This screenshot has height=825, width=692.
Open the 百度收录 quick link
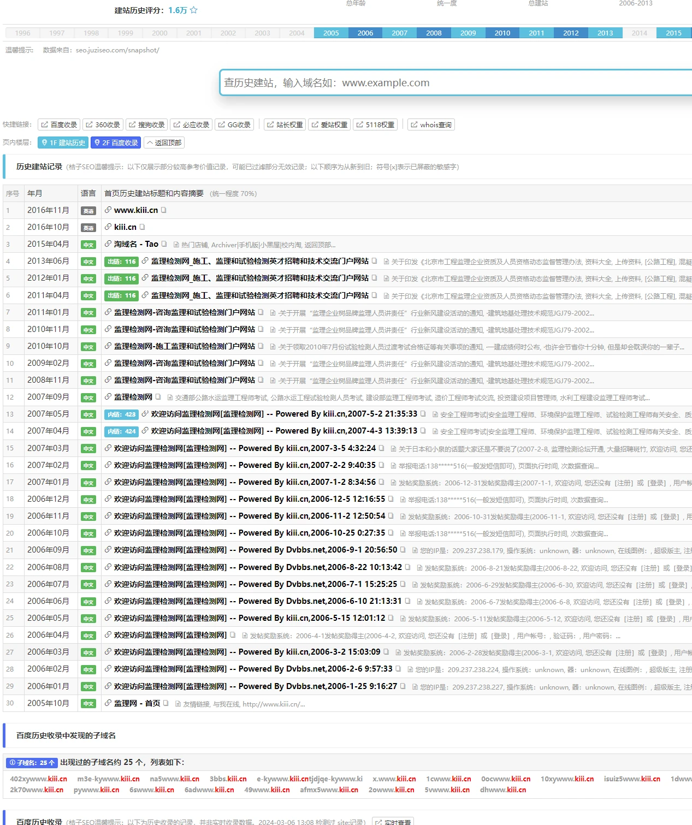[x=59, y=125]
